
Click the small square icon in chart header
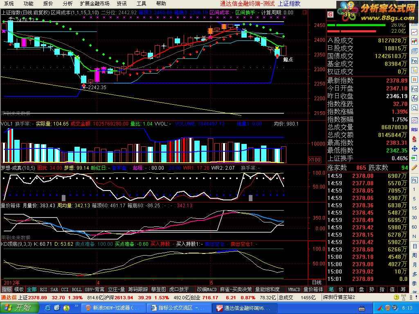pyautogui.click(x=305, y=12)
